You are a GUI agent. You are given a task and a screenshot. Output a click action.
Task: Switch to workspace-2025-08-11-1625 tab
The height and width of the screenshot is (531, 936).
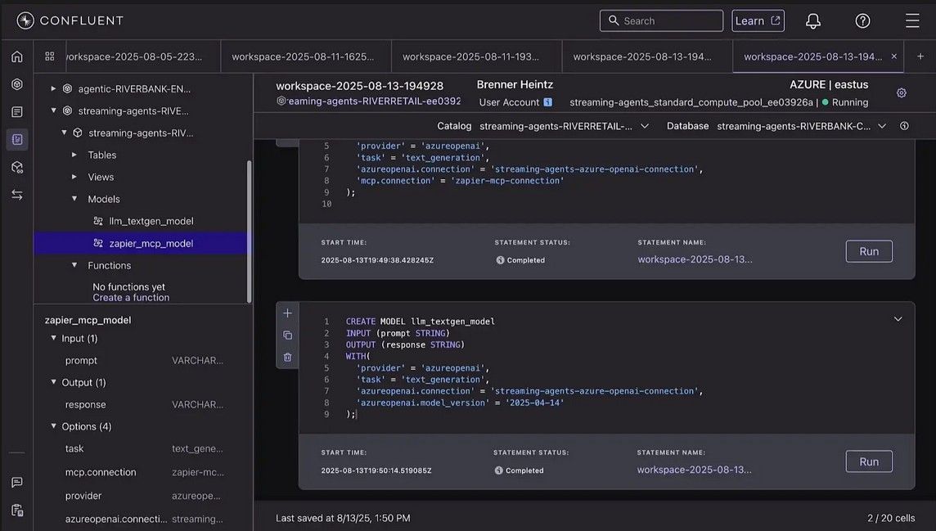303,56
